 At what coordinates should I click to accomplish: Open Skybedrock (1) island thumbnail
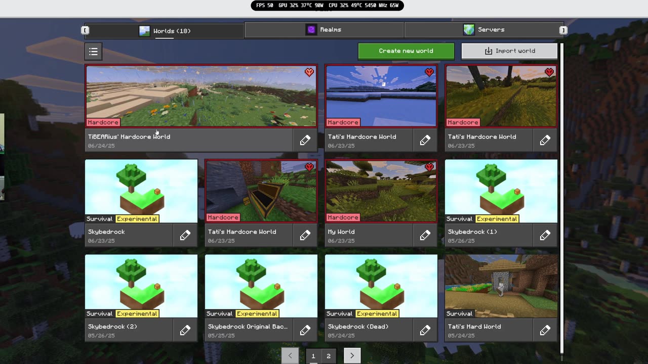(501, 191)
